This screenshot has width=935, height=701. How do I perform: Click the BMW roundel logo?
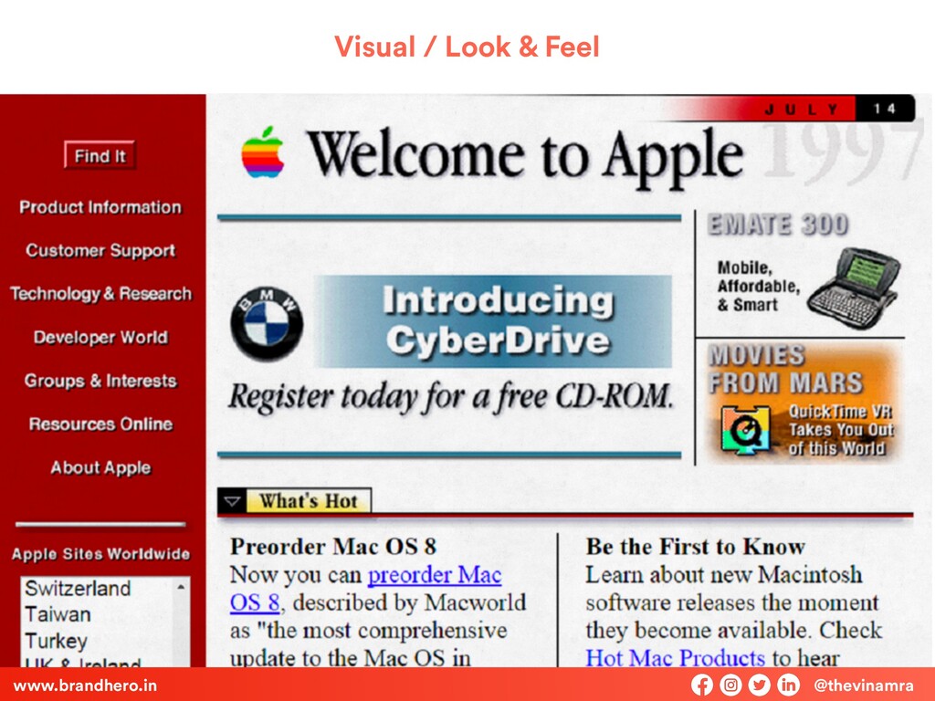[267, 324]
